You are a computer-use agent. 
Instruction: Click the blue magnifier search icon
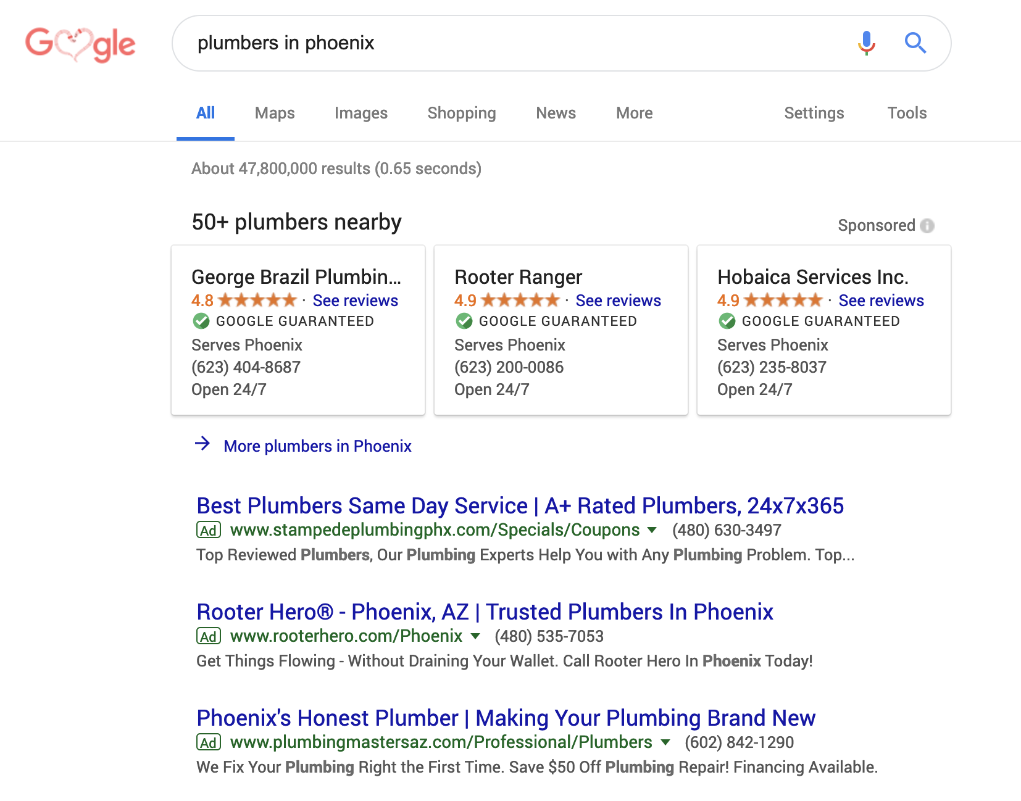(915, 43)
